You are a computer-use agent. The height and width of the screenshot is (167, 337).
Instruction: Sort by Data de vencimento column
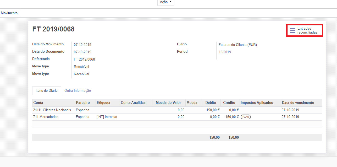298,103
